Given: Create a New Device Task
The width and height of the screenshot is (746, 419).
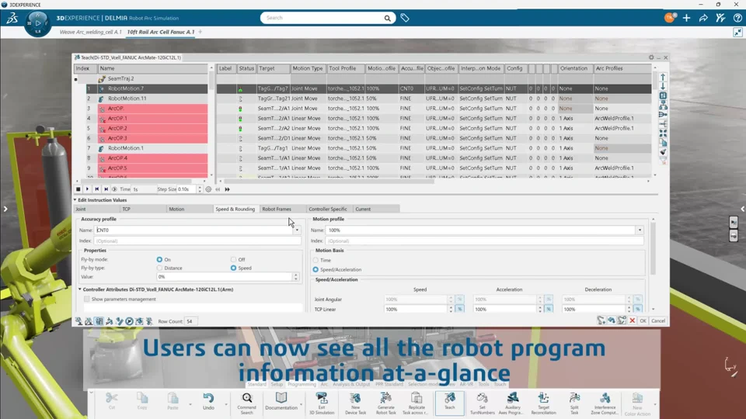Looking at the screenshot, I should point(355,403).
